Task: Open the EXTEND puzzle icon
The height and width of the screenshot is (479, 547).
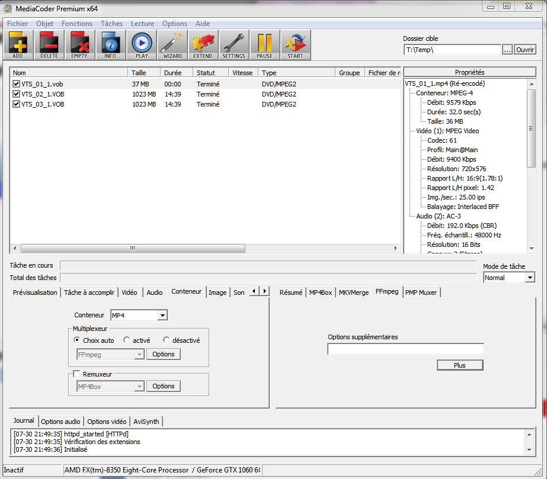Action: click(x=203, y=45)
